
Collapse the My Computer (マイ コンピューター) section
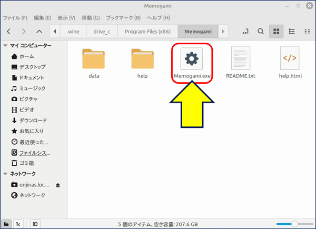(x=5, y=45)
